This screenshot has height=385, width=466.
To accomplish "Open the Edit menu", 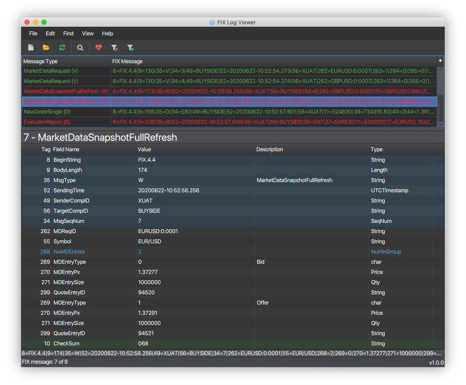I will 50,33.
